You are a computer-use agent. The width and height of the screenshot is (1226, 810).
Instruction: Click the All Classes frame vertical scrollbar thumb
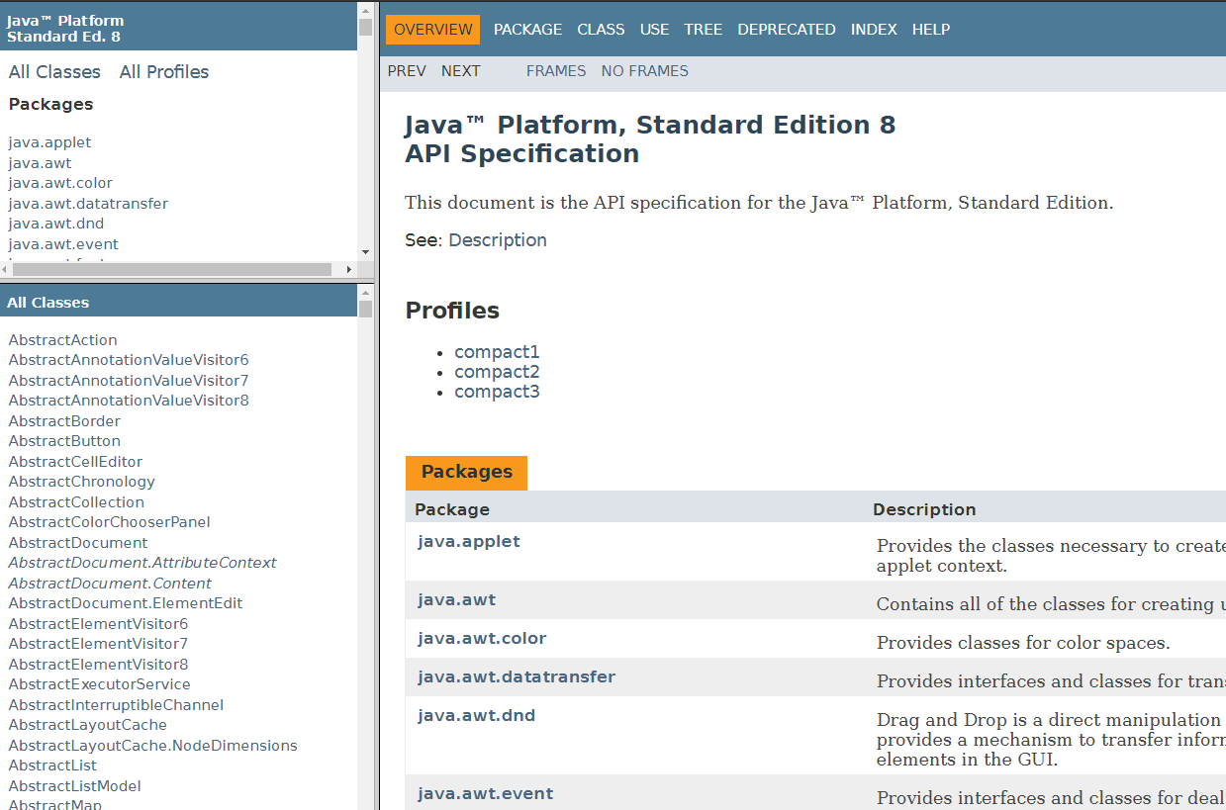click(366, 309)
